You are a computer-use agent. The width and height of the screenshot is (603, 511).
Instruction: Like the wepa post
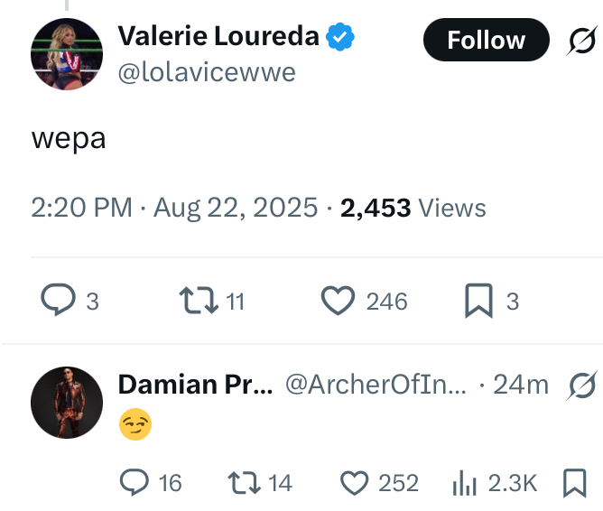click(337, 301)
